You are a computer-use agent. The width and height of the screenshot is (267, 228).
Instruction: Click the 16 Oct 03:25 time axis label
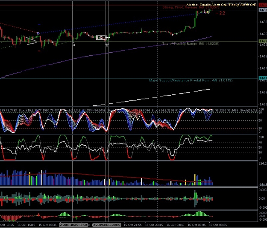218,225
